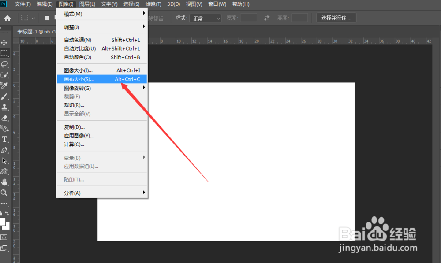Choose 自动颜色(O)
Screen dimensions: 441x263
(x=102, y=57)
